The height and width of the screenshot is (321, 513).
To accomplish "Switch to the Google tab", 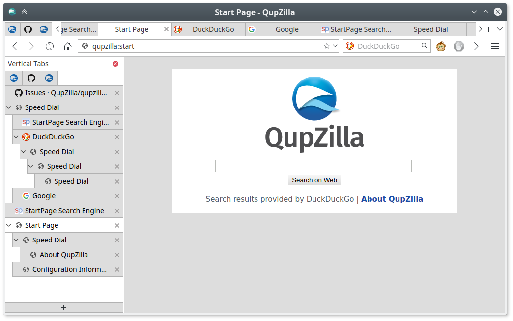I will pos(282,29).
